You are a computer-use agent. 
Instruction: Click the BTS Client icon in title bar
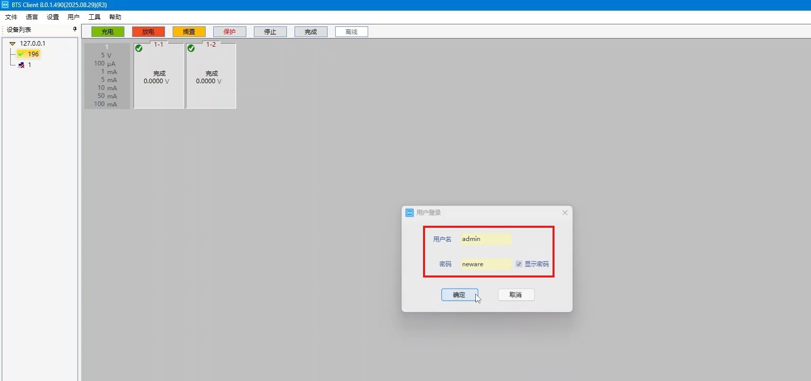5,5
